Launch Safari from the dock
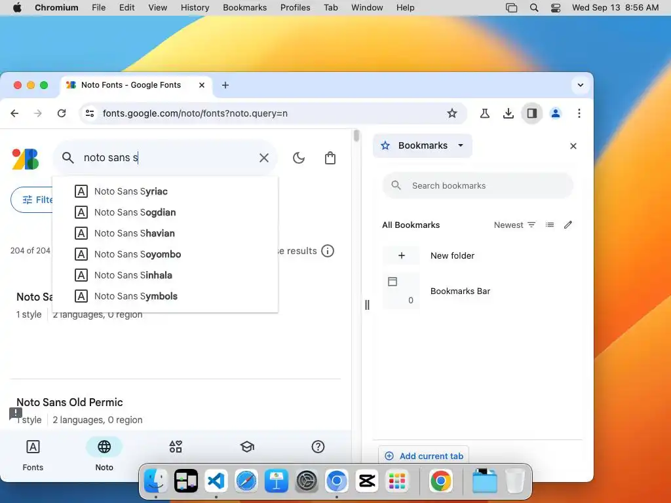Image resolution: width=671 pixels, height=503 pixels. (246, 481)
